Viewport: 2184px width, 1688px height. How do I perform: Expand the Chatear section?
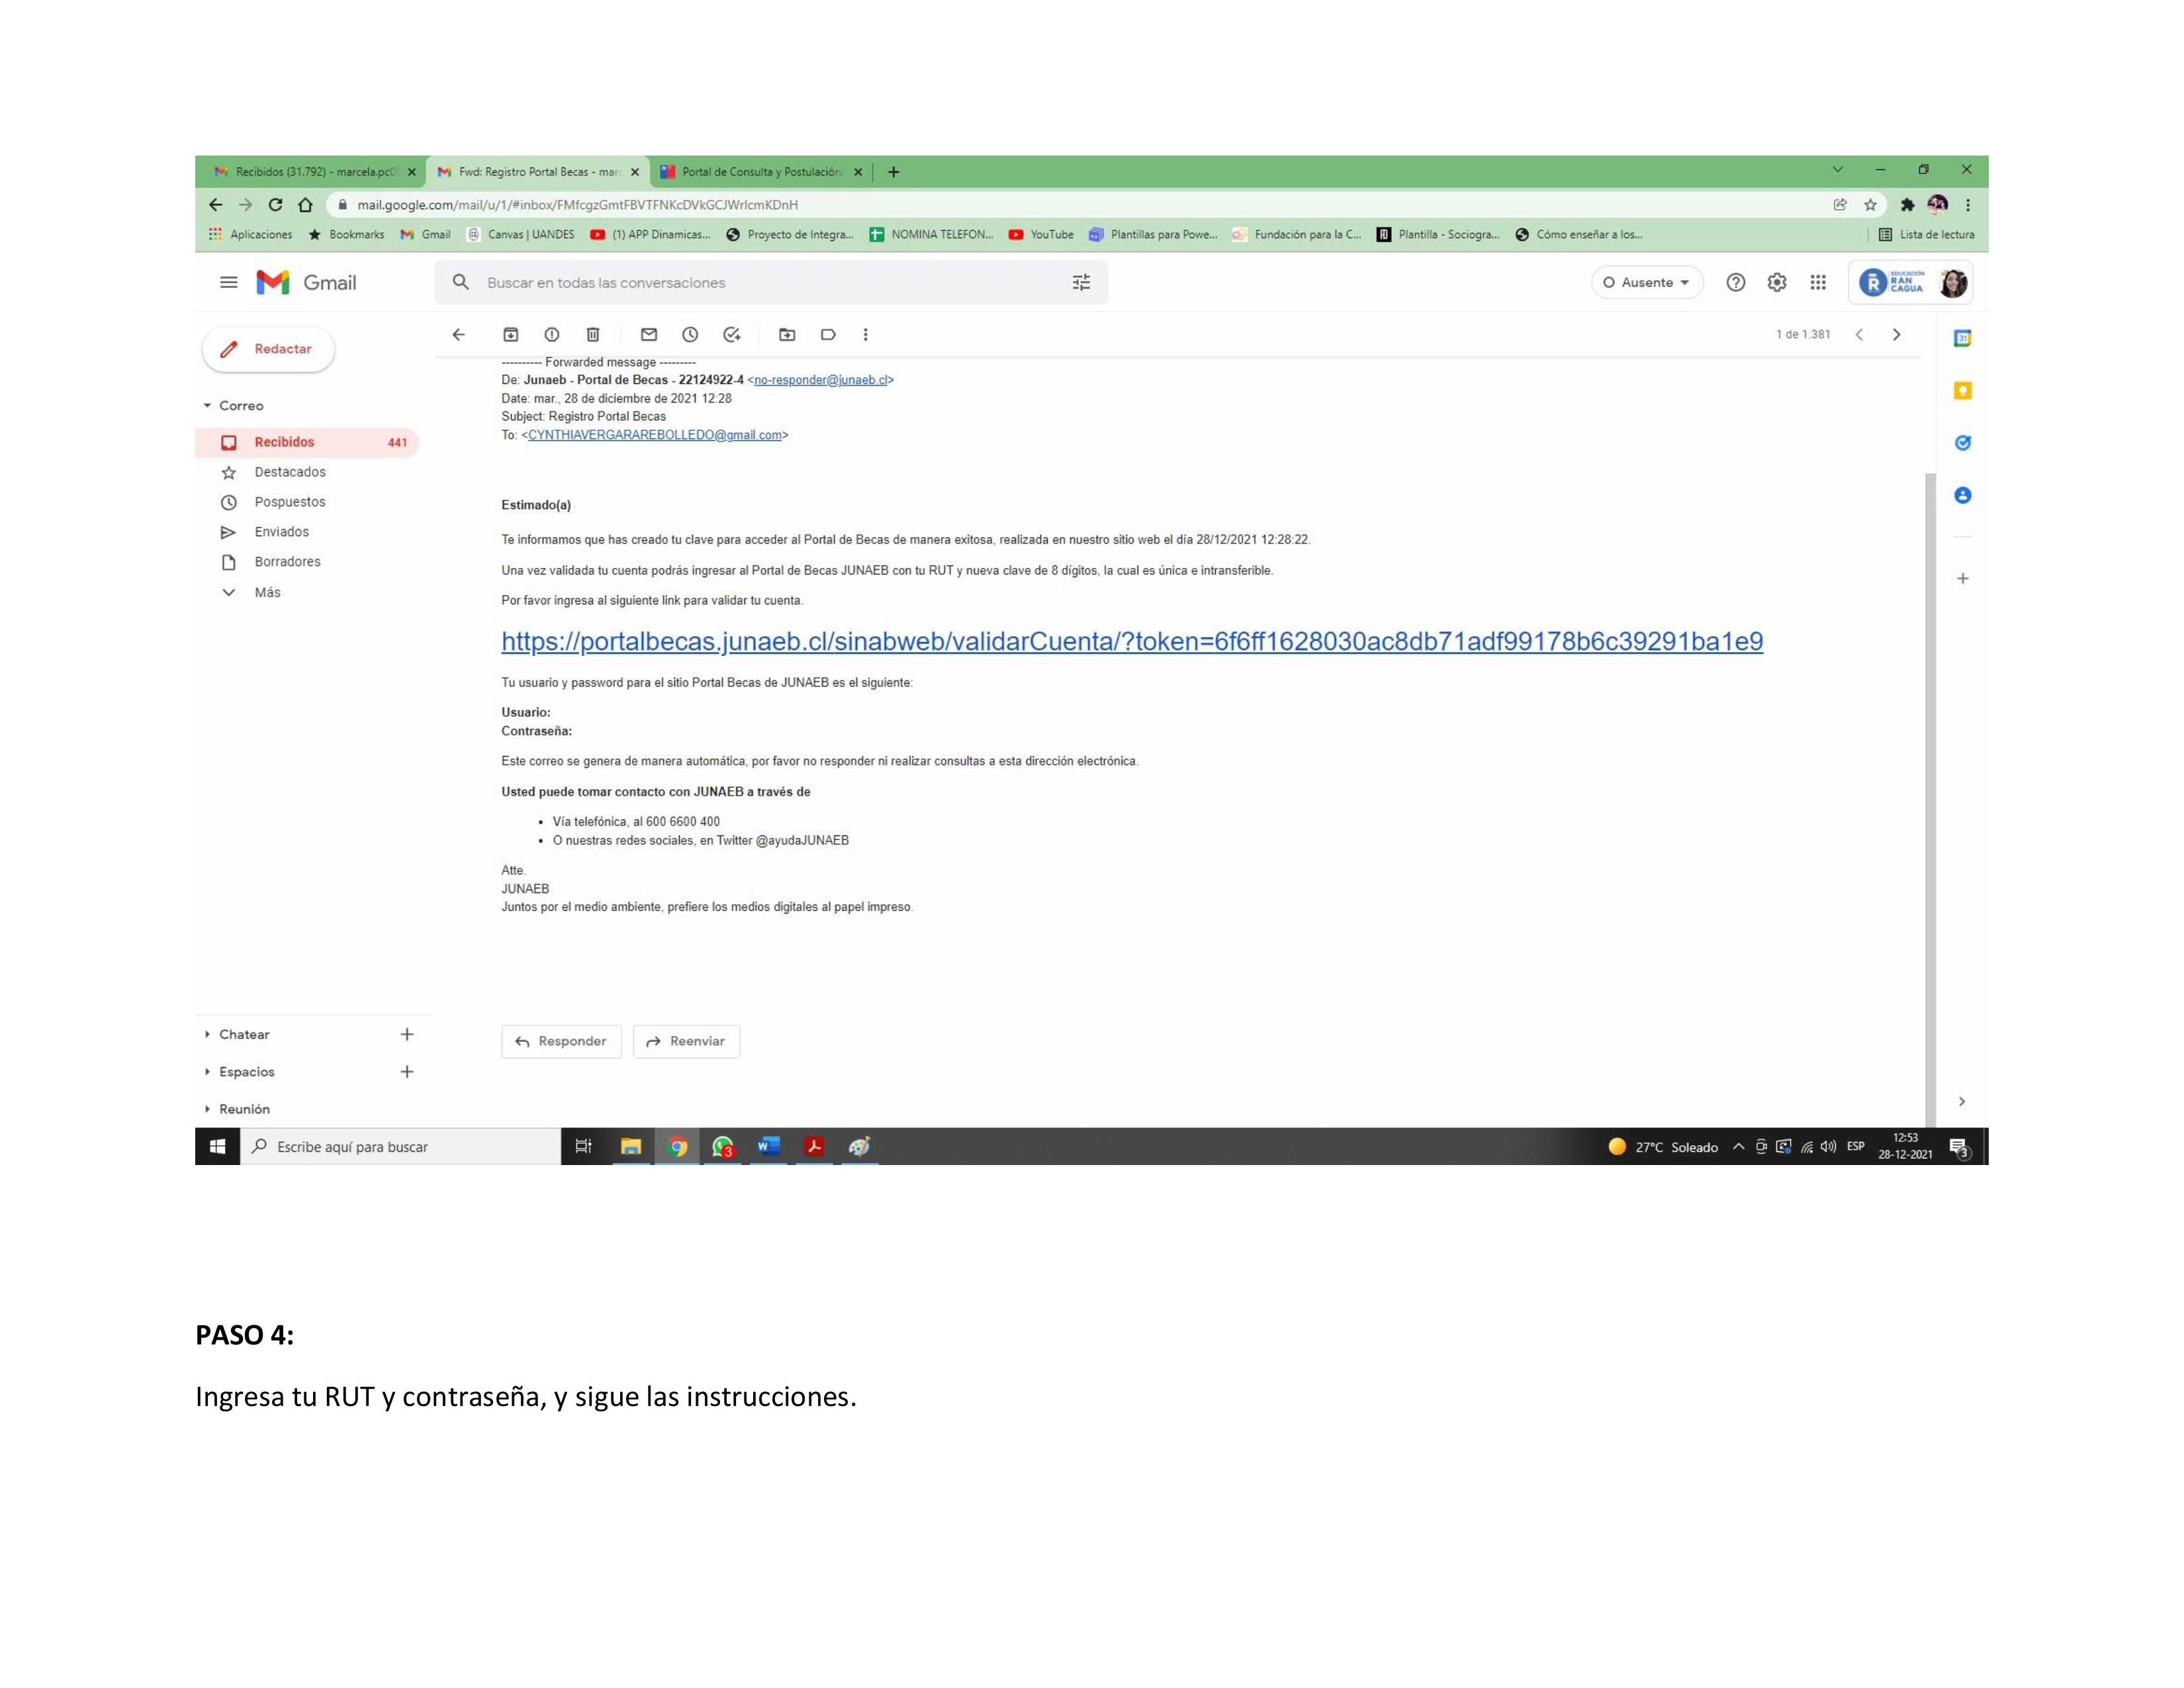coord(207,1034)
